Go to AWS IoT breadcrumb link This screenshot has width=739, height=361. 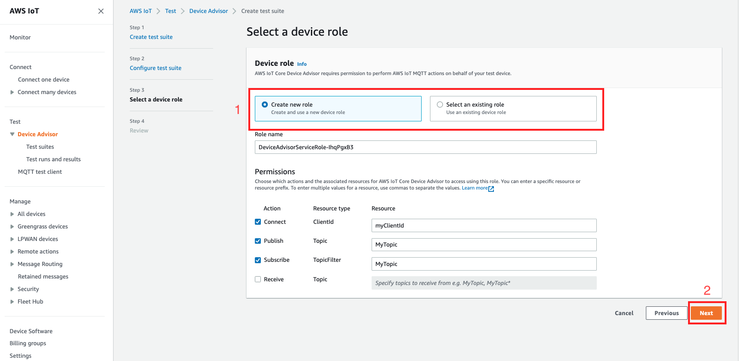[140, 11]
